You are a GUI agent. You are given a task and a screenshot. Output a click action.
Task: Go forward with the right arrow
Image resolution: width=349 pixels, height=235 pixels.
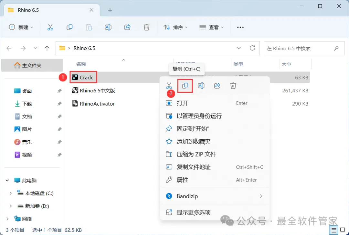coord(23,48)
